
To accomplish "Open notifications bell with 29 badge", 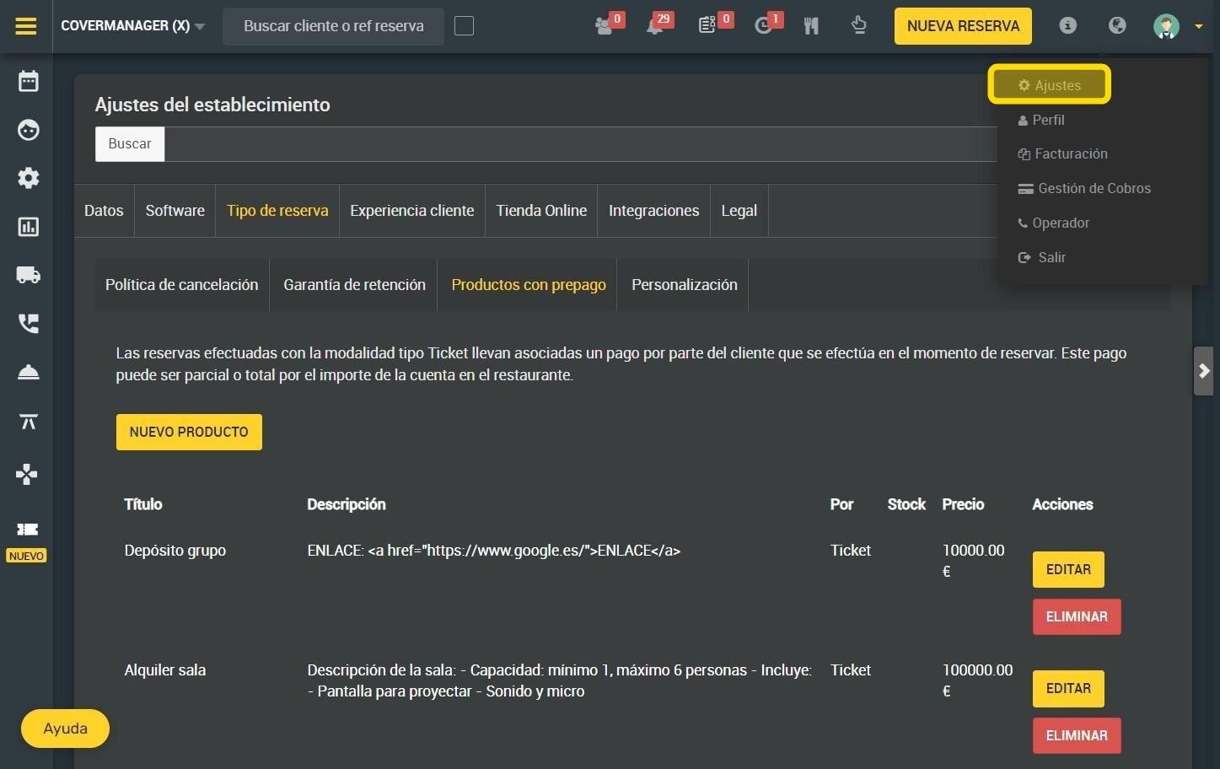I will 658,24.
